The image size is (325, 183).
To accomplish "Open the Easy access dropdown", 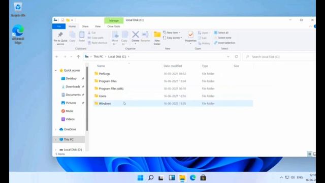I will click(173, 38).
